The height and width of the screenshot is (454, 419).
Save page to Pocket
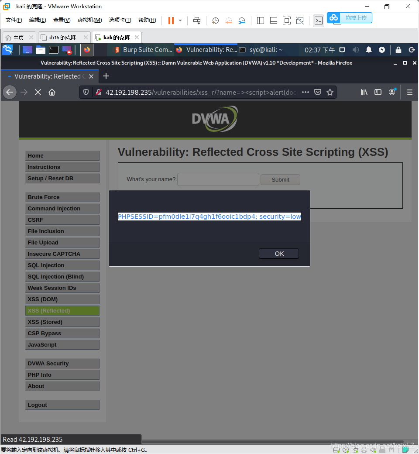(x=318, y=93)
